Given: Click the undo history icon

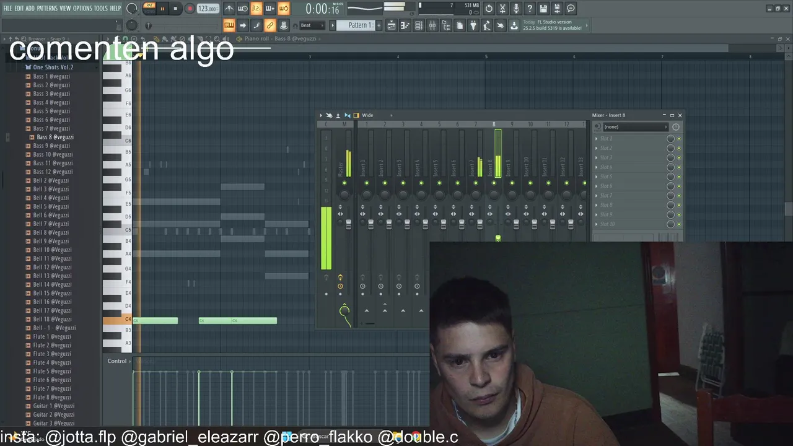Looking at the screenshot, I should [x=489, y=9].
